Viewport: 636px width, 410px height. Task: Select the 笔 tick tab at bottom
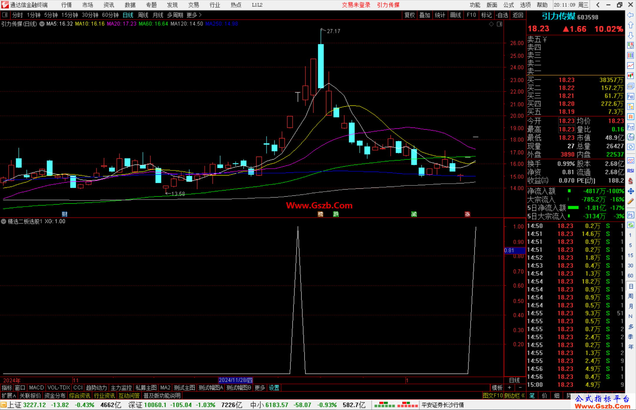tap(532, 396)
